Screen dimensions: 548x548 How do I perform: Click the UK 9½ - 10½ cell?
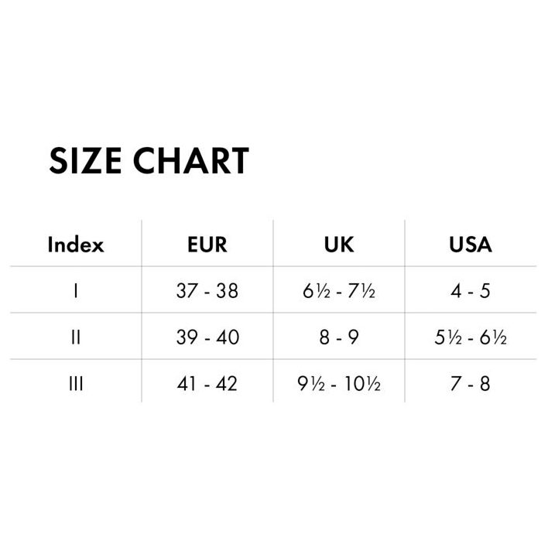click(339, 383)
